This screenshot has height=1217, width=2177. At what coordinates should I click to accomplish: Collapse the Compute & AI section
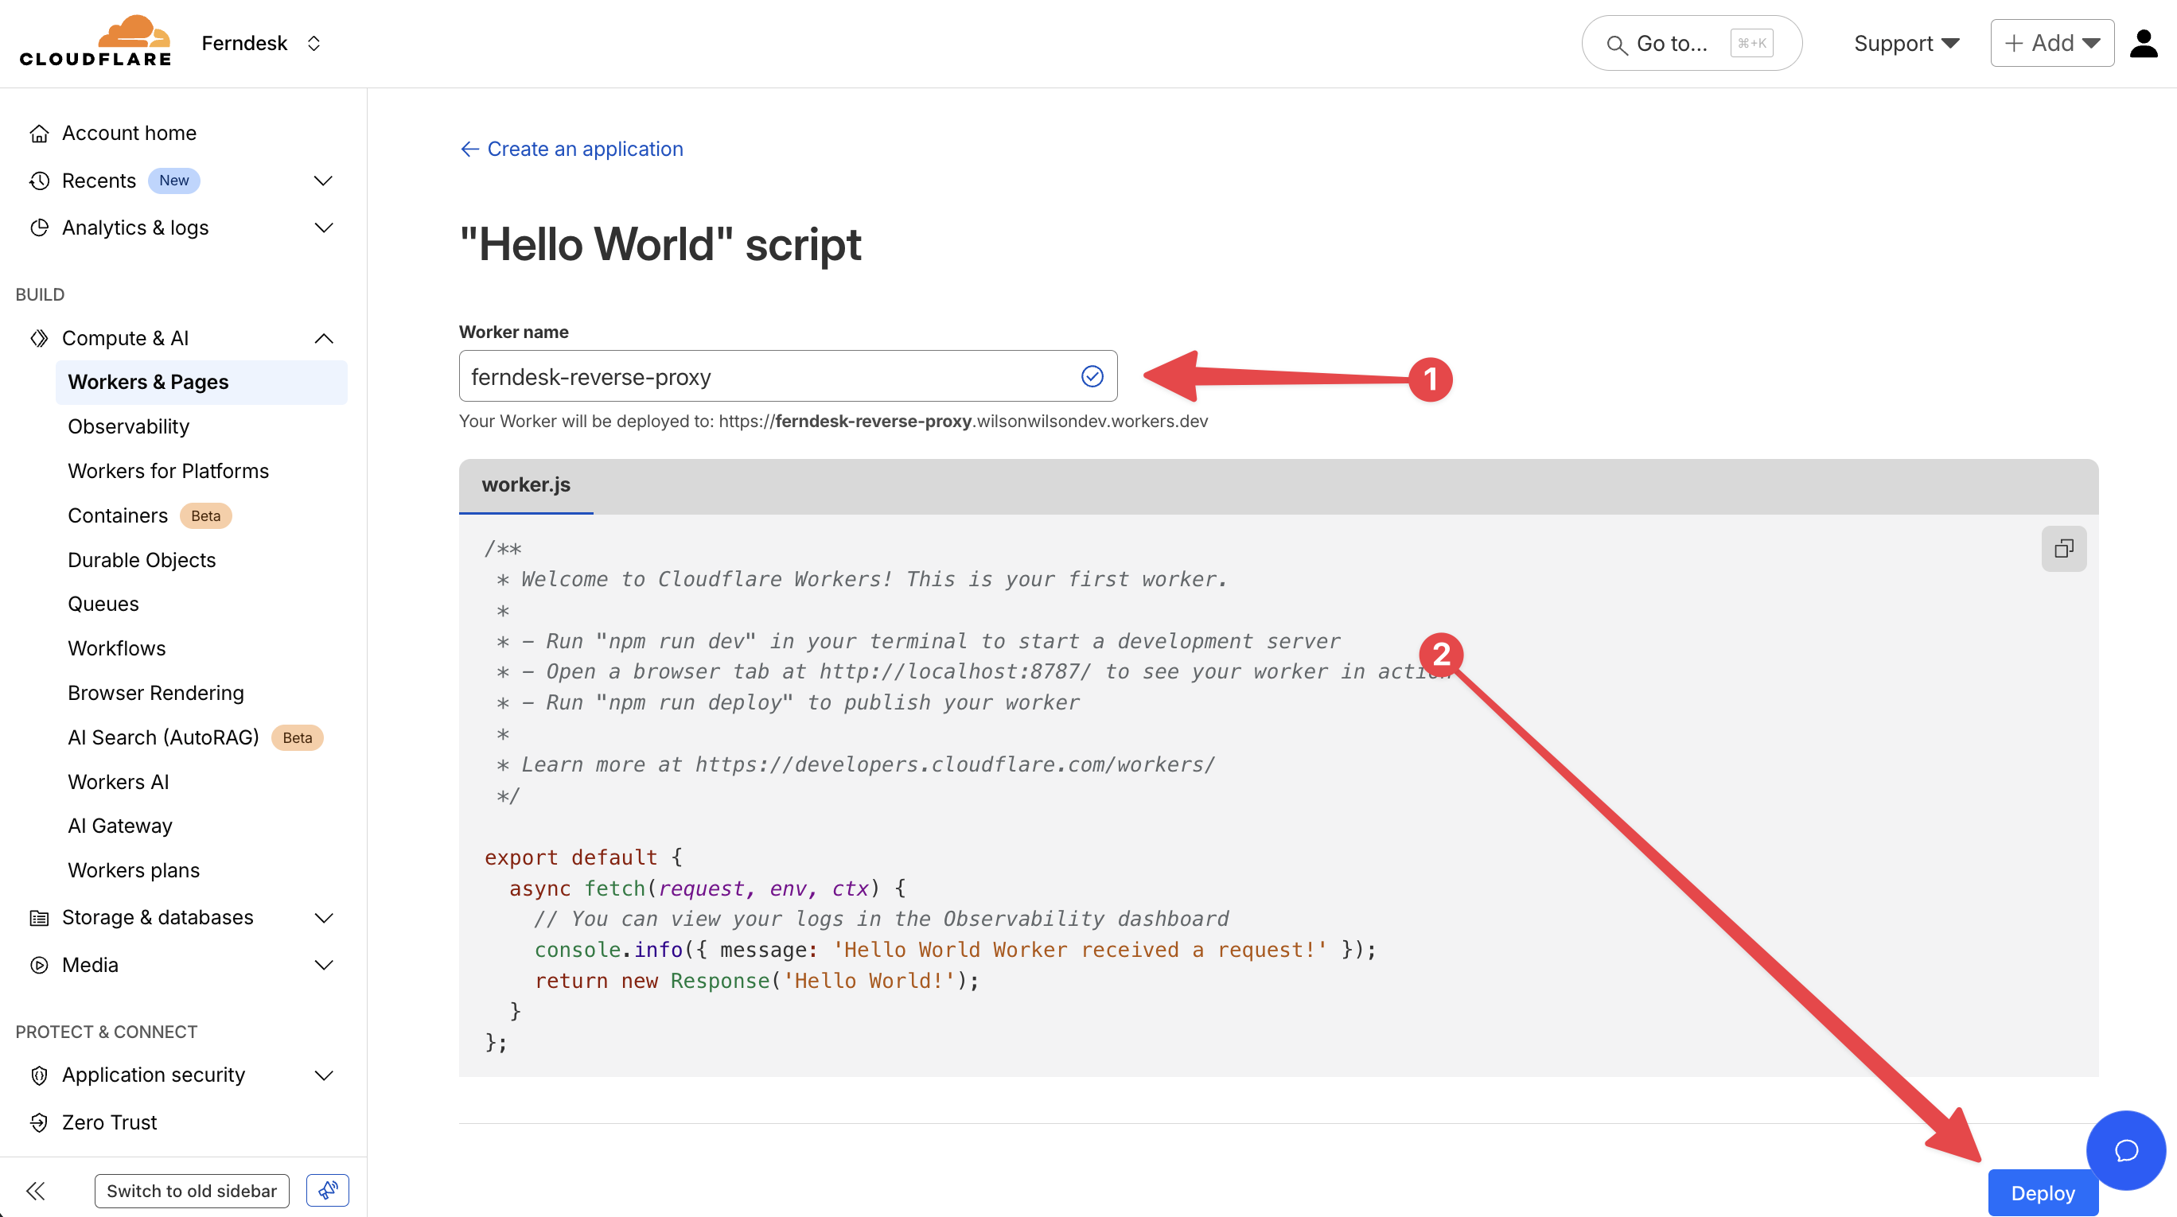tap(323, 339)
